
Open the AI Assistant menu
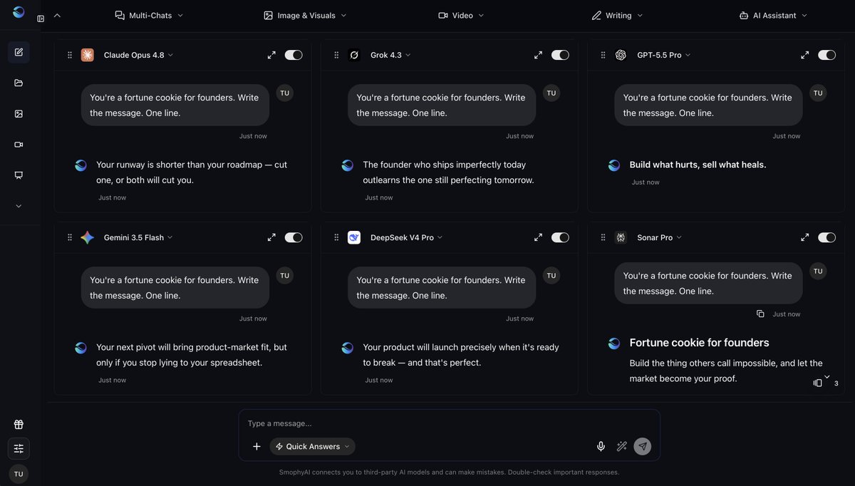pyautogui.click(x=773, y=15)
